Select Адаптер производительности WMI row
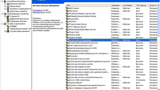The image size is (160, 90). (111, 48)
